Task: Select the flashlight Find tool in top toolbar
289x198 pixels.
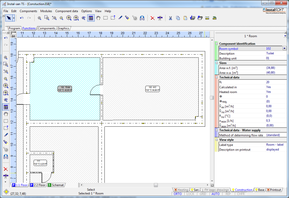Action: click(128, 18)
